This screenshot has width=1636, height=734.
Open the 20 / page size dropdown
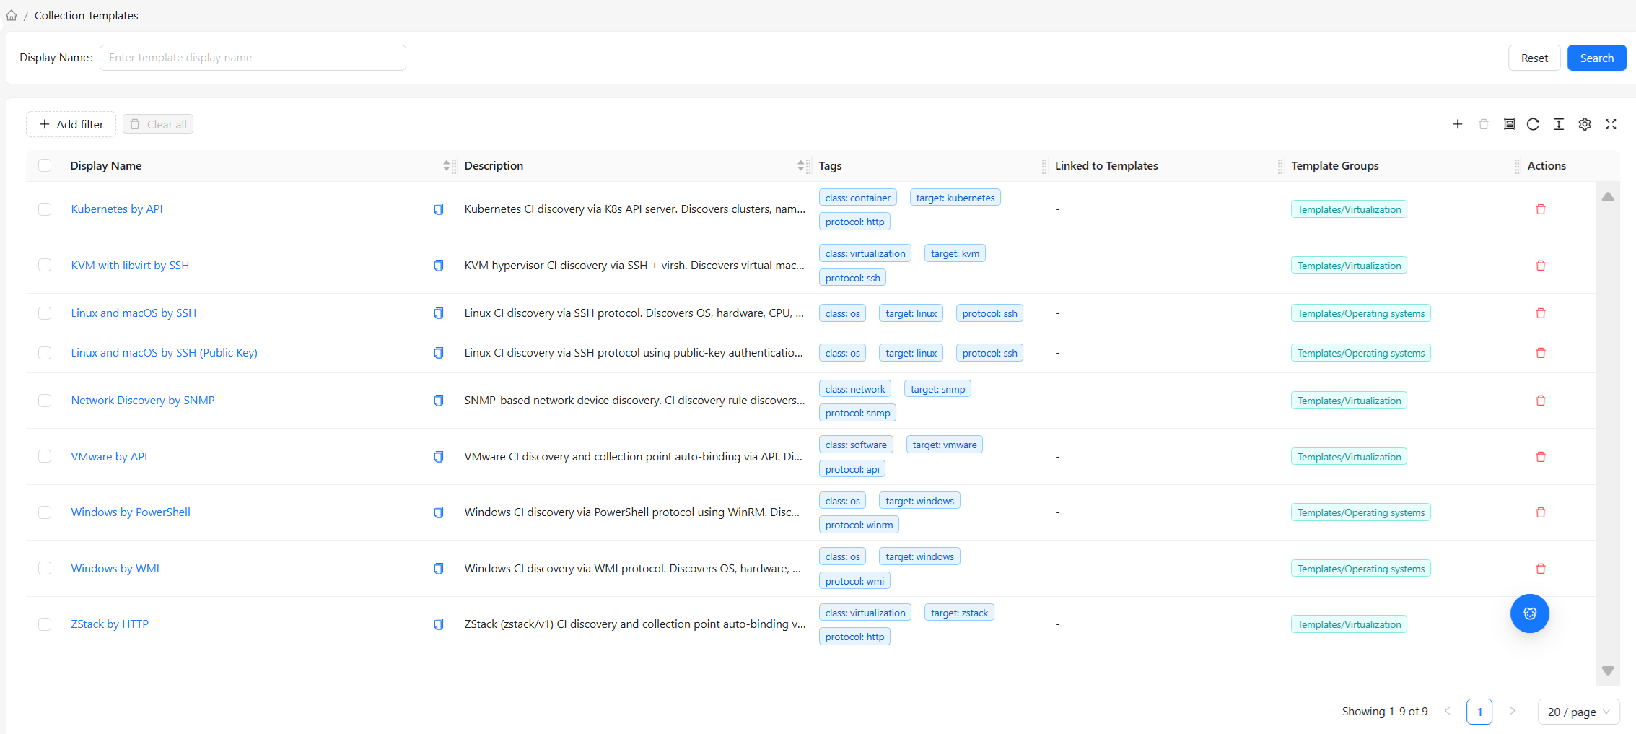tap(1578, 712)
